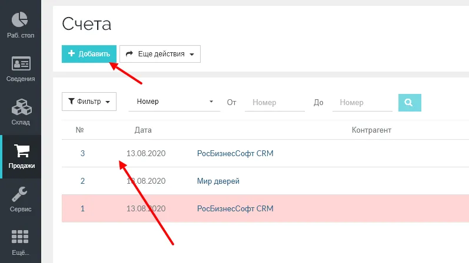Open invoice number 3 link
The width and height of the screenshot is (469, 263).
(82, 154)
